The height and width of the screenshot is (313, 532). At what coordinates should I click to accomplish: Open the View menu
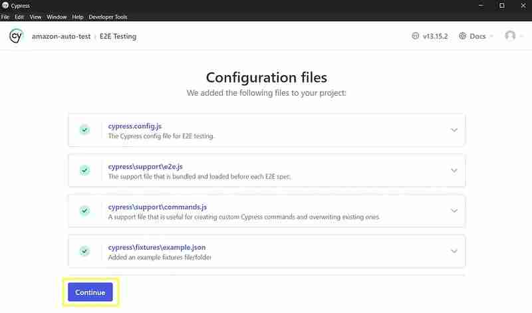point(36,17)
